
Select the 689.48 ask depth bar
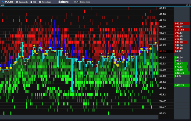click(180, 42)
